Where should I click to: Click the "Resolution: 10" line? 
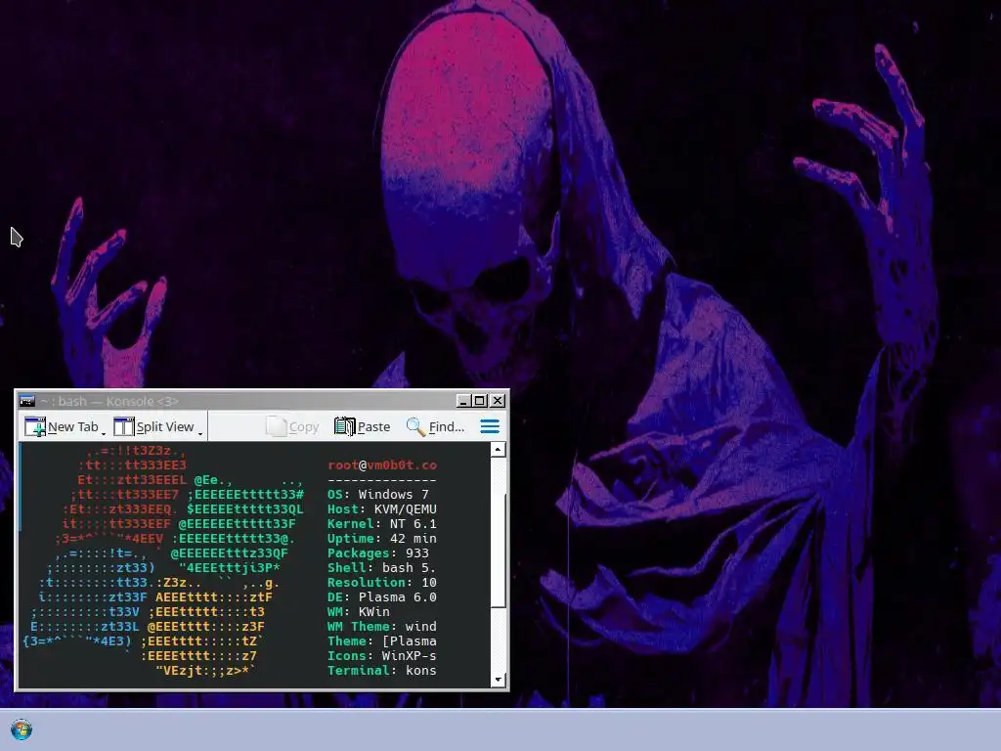pos(382,583)
